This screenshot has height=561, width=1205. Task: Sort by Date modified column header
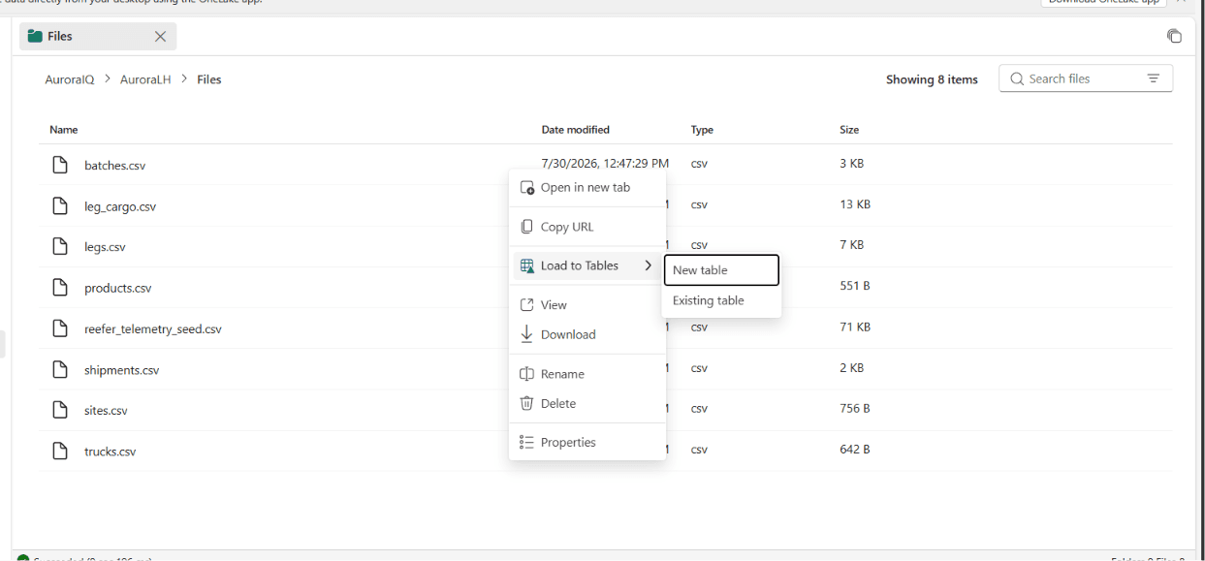click(x=576, y=130)
